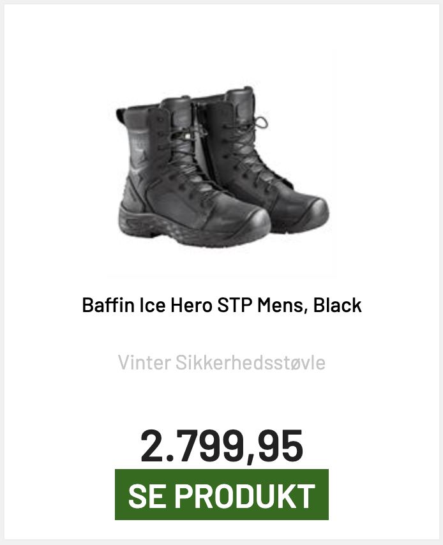Screen dimensions: 443x545
Task: Click the SE PRODUKT button
Action: click(x=221, y=495)
